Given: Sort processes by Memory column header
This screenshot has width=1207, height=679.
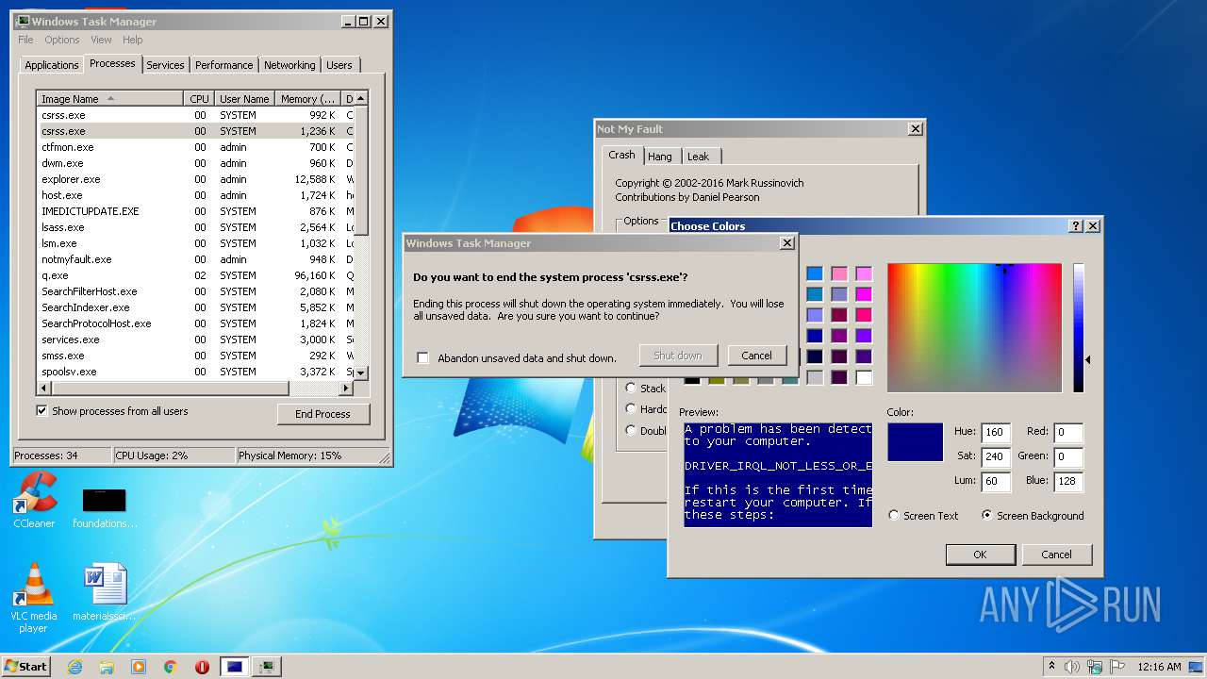Looking at the screenshot, I should pyautogui.click(x=308, y=98).
